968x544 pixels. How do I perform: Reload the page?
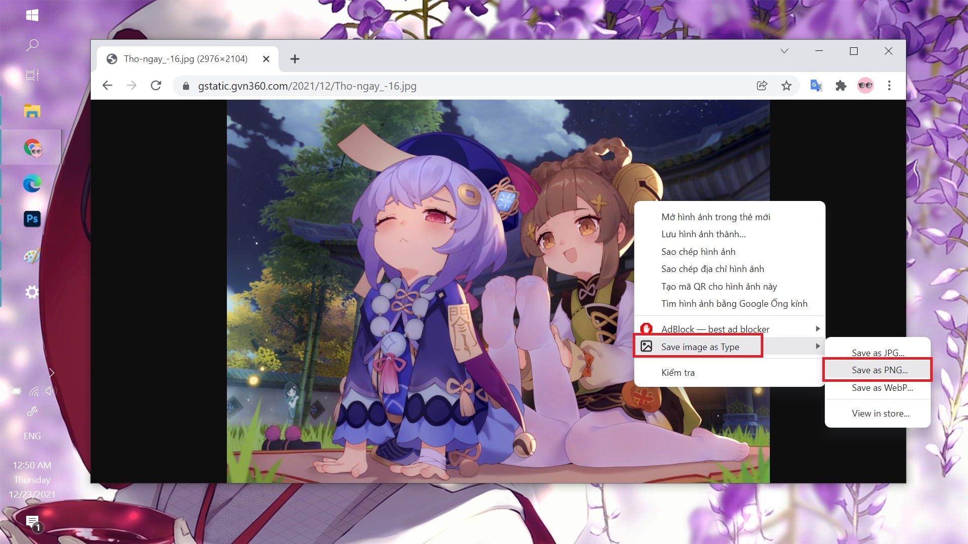coord(156,86)
